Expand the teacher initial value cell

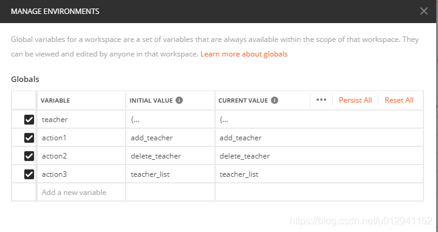pos(170,120)
